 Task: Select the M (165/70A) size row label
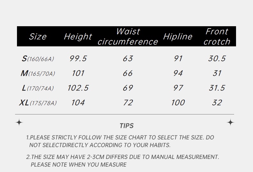[x=38, y=74]
